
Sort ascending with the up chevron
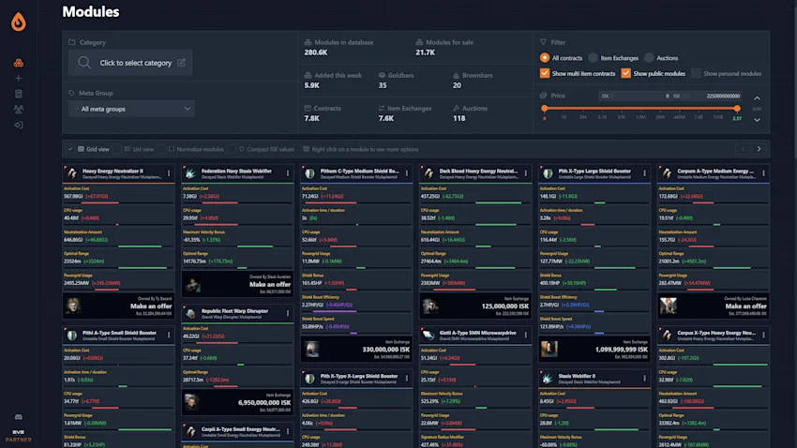coord(757,98)
